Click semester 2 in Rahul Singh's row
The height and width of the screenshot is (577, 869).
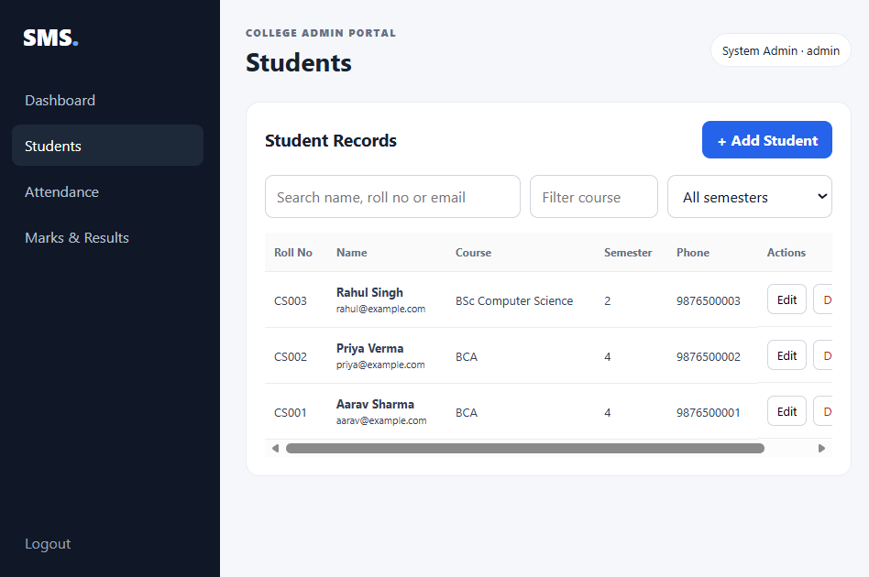(608, 300)
